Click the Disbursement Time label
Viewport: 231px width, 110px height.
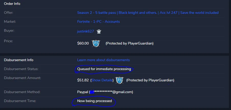[20, 101]
